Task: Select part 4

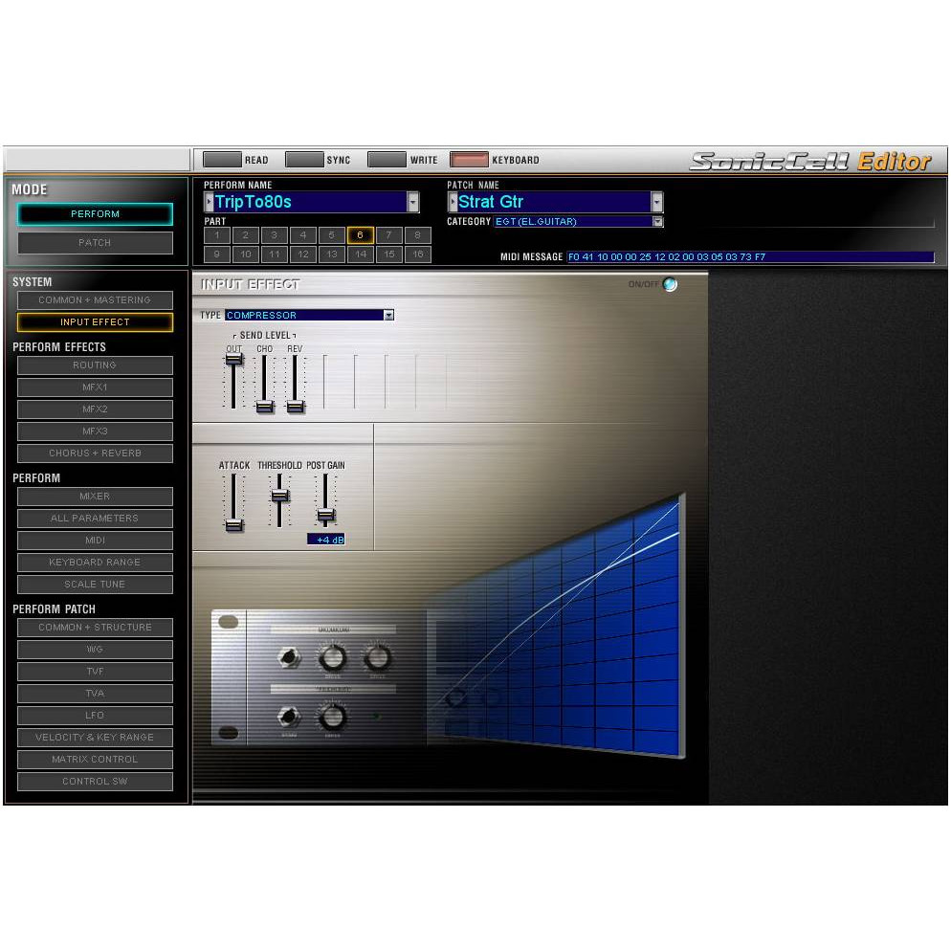Action: coord(303,235)
